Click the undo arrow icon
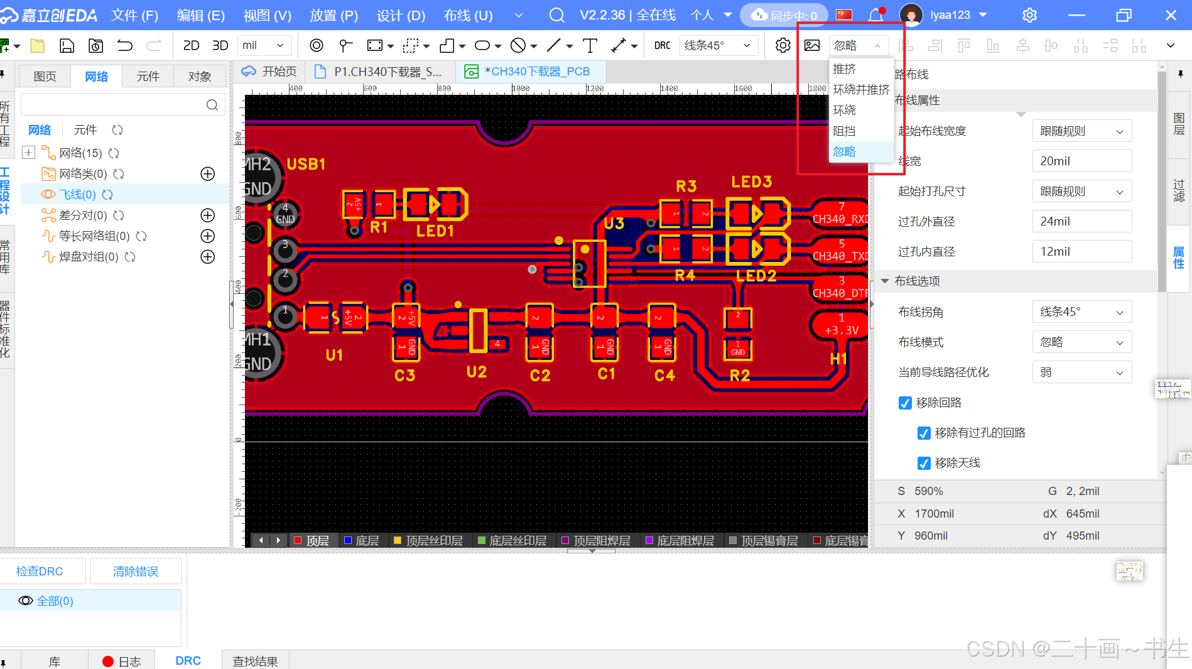The width and height of the screenshot is (1192, 669). (124, 45)
